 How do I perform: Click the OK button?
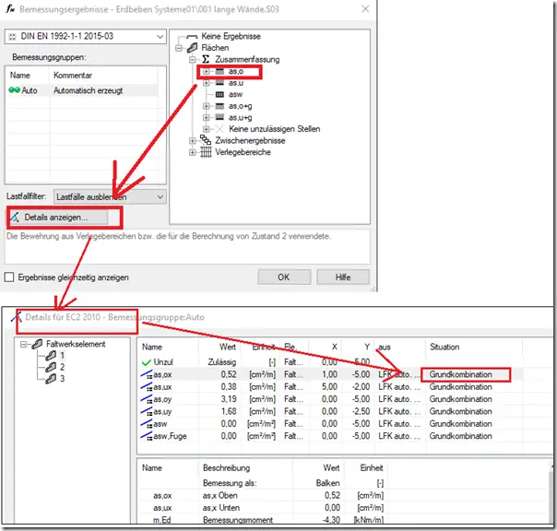pos(284,277)
